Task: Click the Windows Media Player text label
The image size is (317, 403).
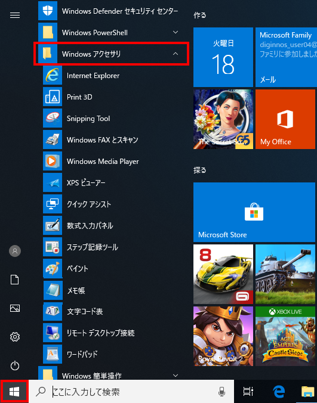Action: point(103,162)
